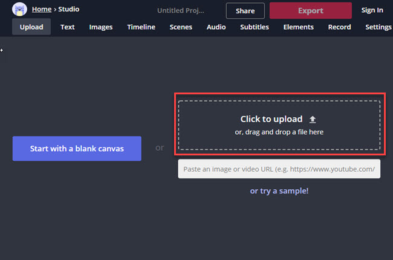This screenshot has width=393, height=260.
Task: Open the Settings tab
Action: [378, 27]
